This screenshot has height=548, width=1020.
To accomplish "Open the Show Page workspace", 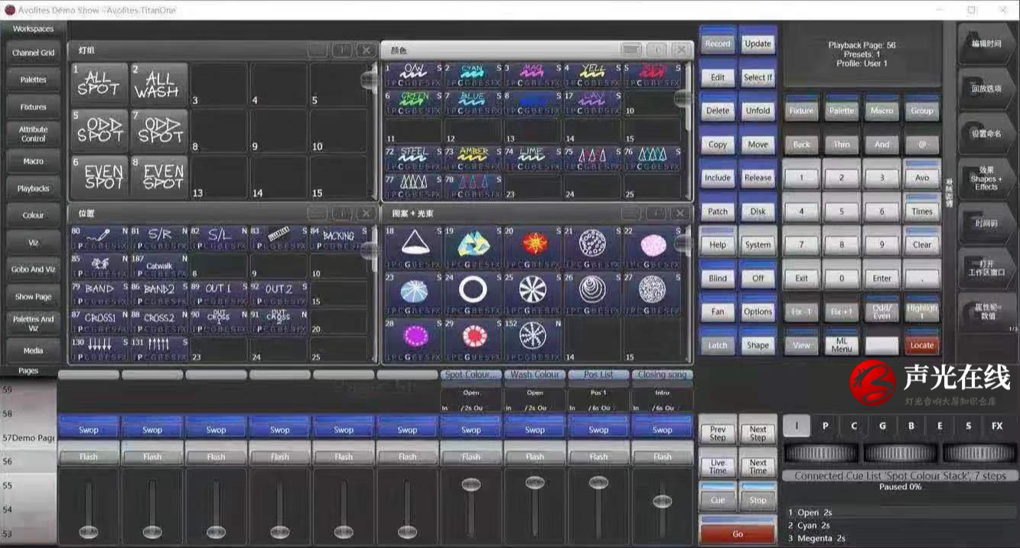I will click(33, 296).
